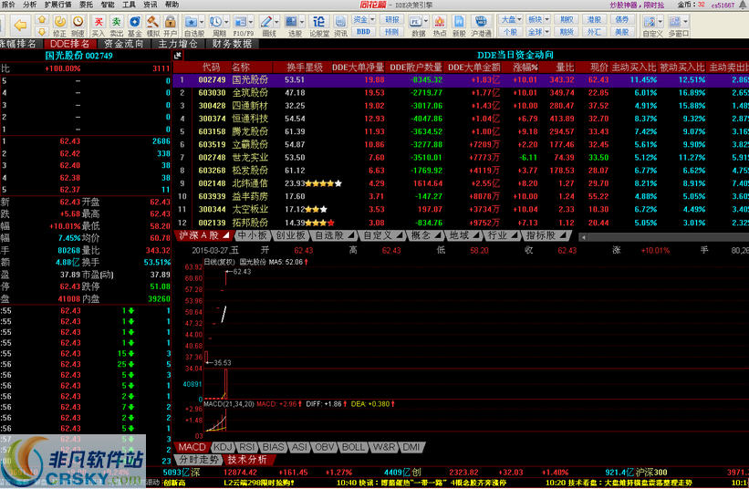This screenshot has height=489, width=749.
Task: Click the 预测 button
Action: point(392,32)
